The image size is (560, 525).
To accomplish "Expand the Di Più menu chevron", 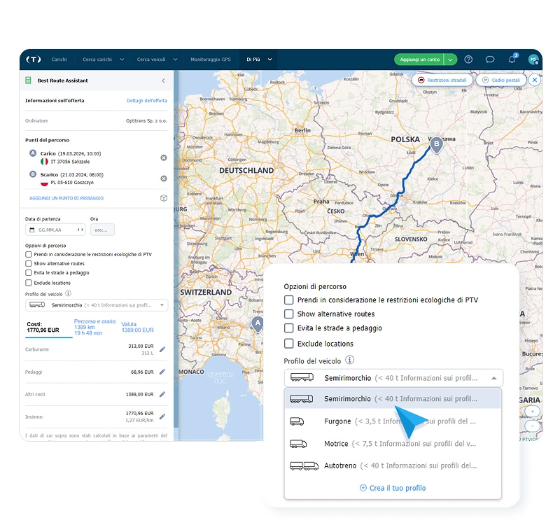I will pyautogui.click(x=270, y=59).
